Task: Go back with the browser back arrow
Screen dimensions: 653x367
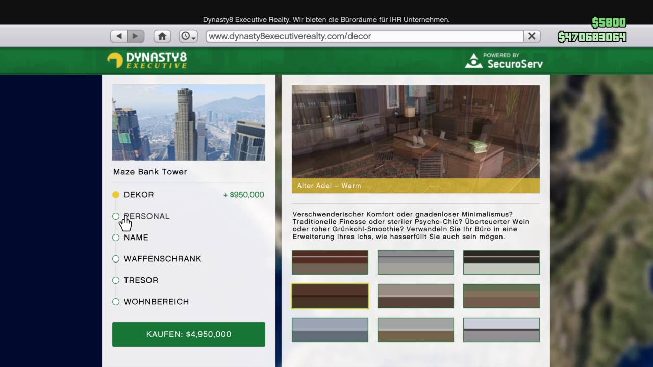Action: tap(119, 36)
